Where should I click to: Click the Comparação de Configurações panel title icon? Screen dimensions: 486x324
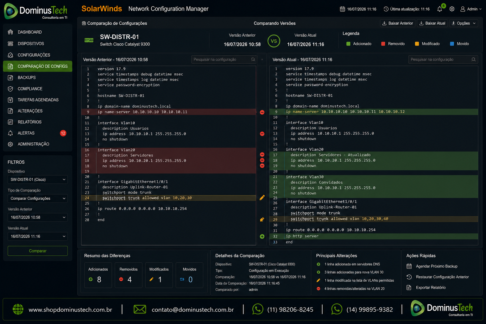pos(84,23)
